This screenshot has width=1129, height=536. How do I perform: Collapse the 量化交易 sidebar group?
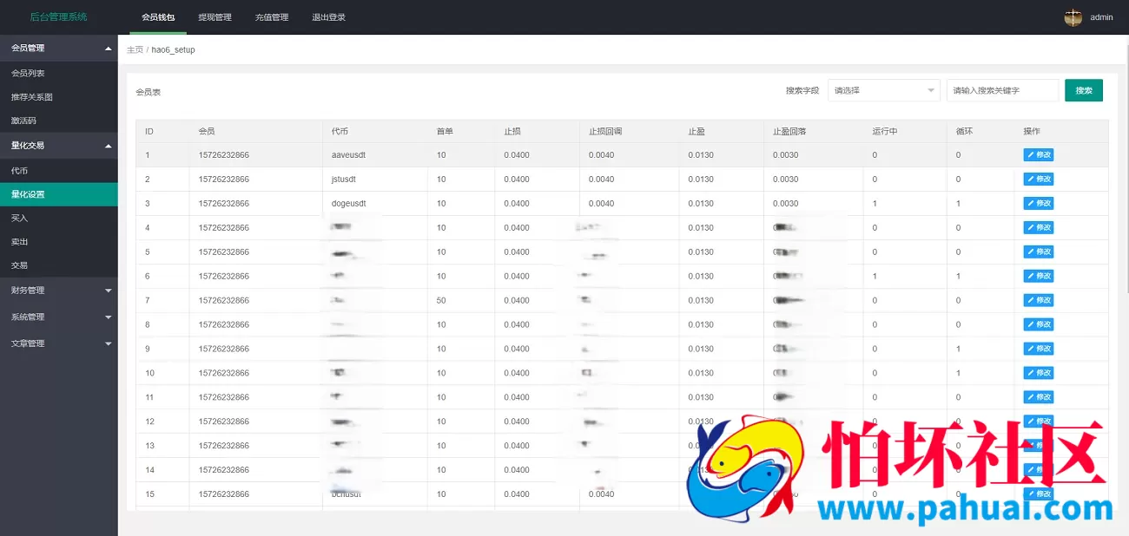coord(58,146)
